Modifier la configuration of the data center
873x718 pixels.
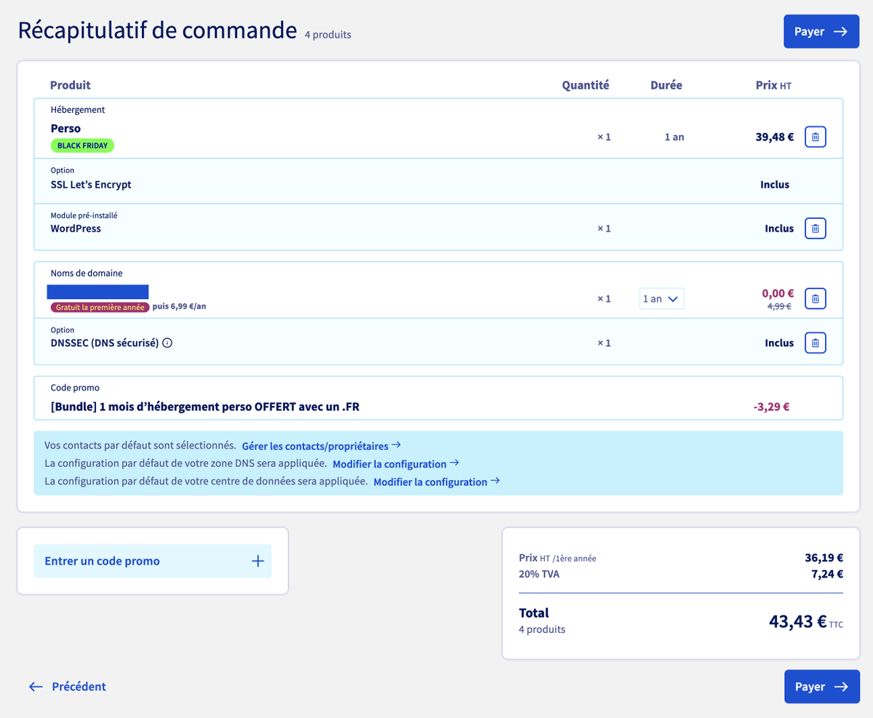click(431, 482)
